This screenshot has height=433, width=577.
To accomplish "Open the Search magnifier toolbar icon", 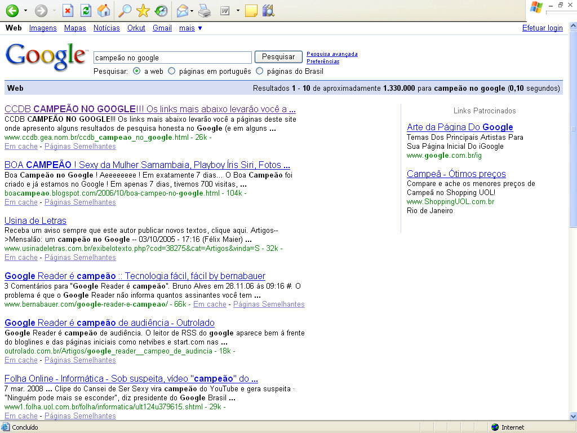I will click(x=125, y=11).
